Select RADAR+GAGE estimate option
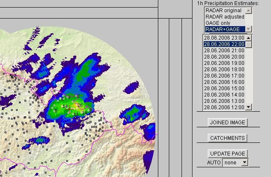 [x=225, y=29]
